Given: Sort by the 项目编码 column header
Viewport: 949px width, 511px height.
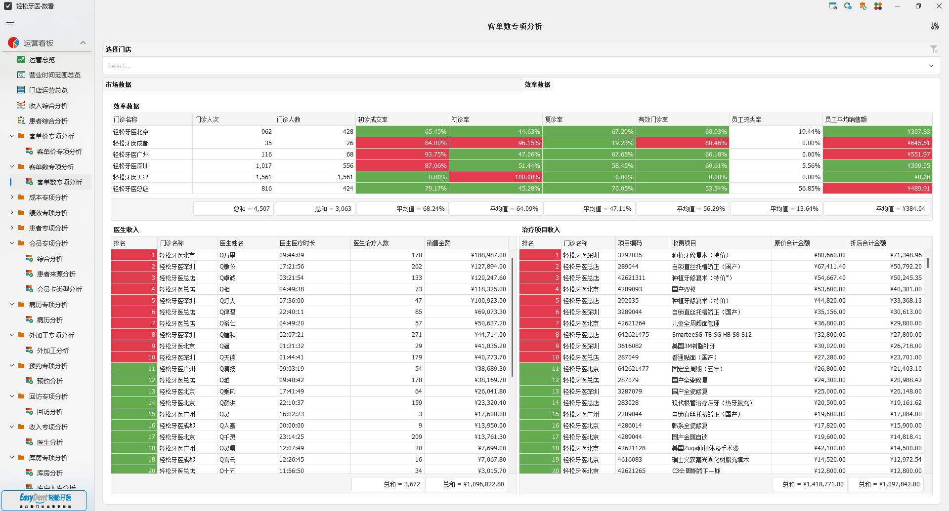Looking at the screenshot, I should 642,243.
